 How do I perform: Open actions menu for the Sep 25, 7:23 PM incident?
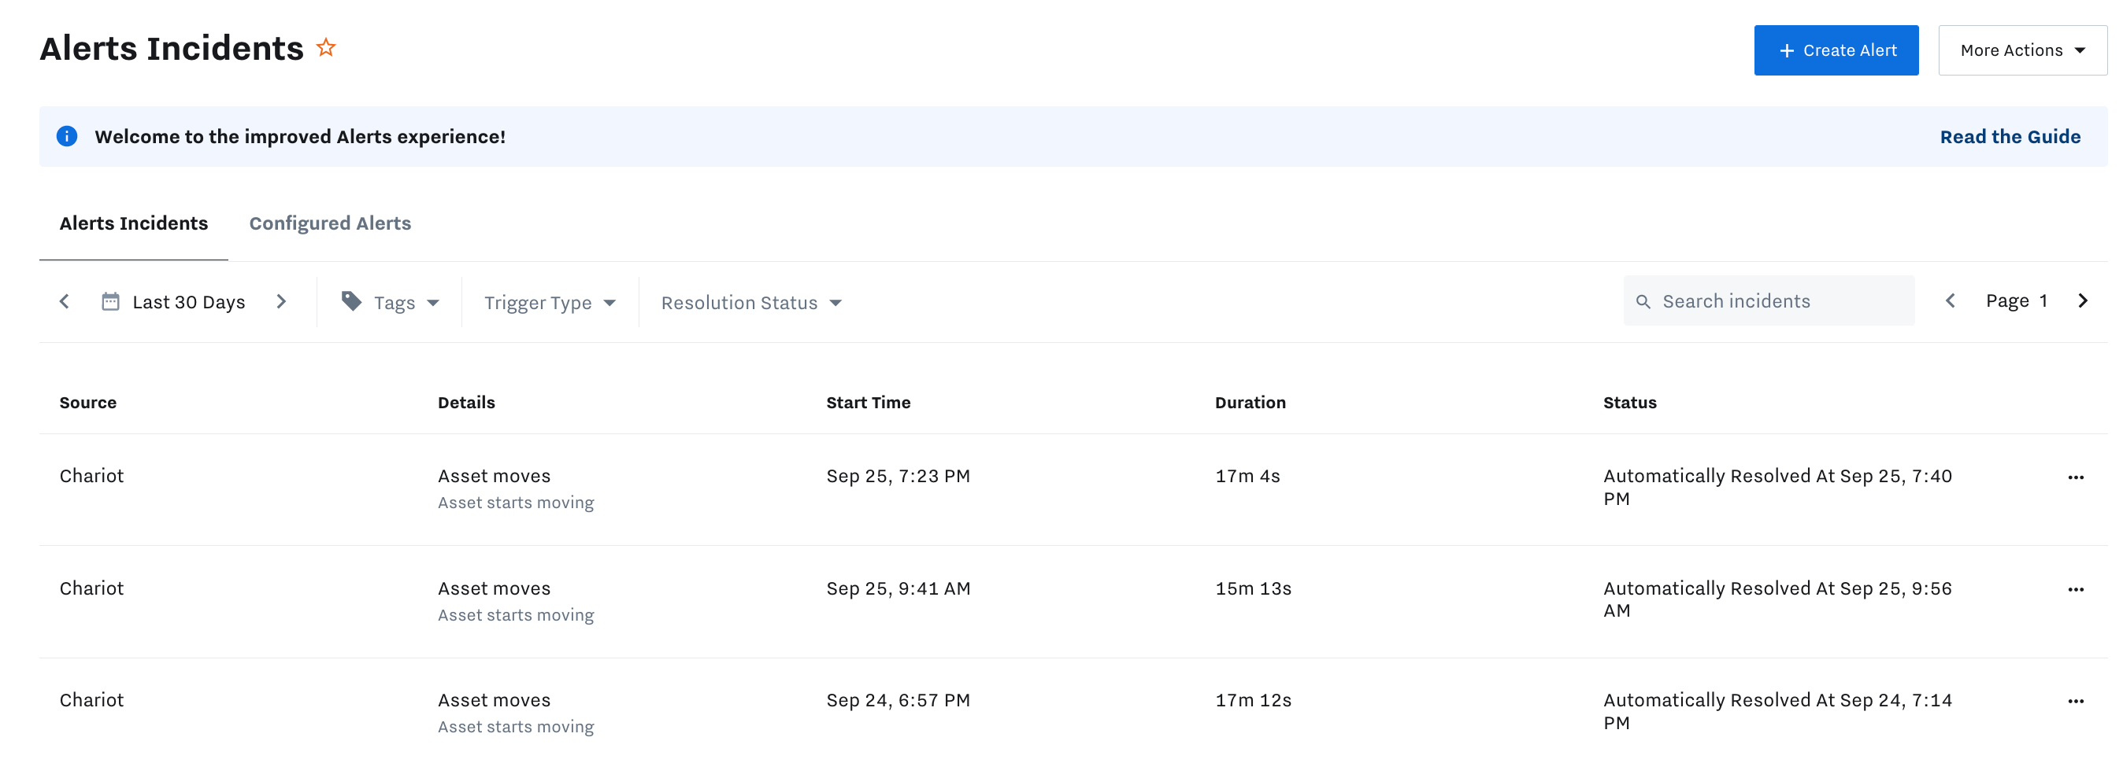pyautogui.click(x=2076, y=477)
